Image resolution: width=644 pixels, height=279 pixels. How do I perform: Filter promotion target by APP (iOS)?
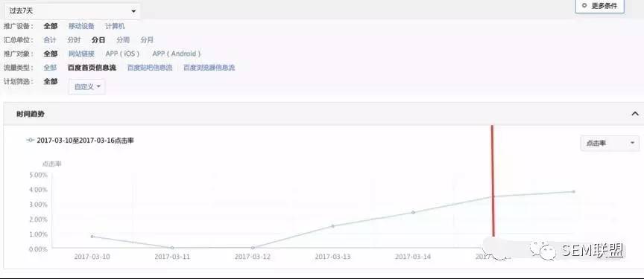(x=123, y=54)
